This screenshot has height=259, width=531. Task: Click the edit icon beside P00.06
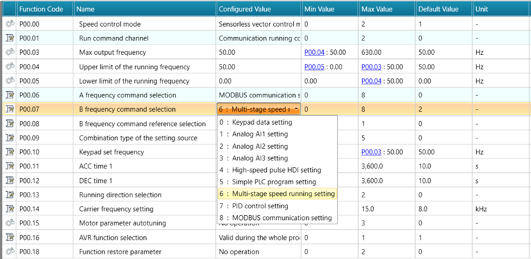pos(10,95)
